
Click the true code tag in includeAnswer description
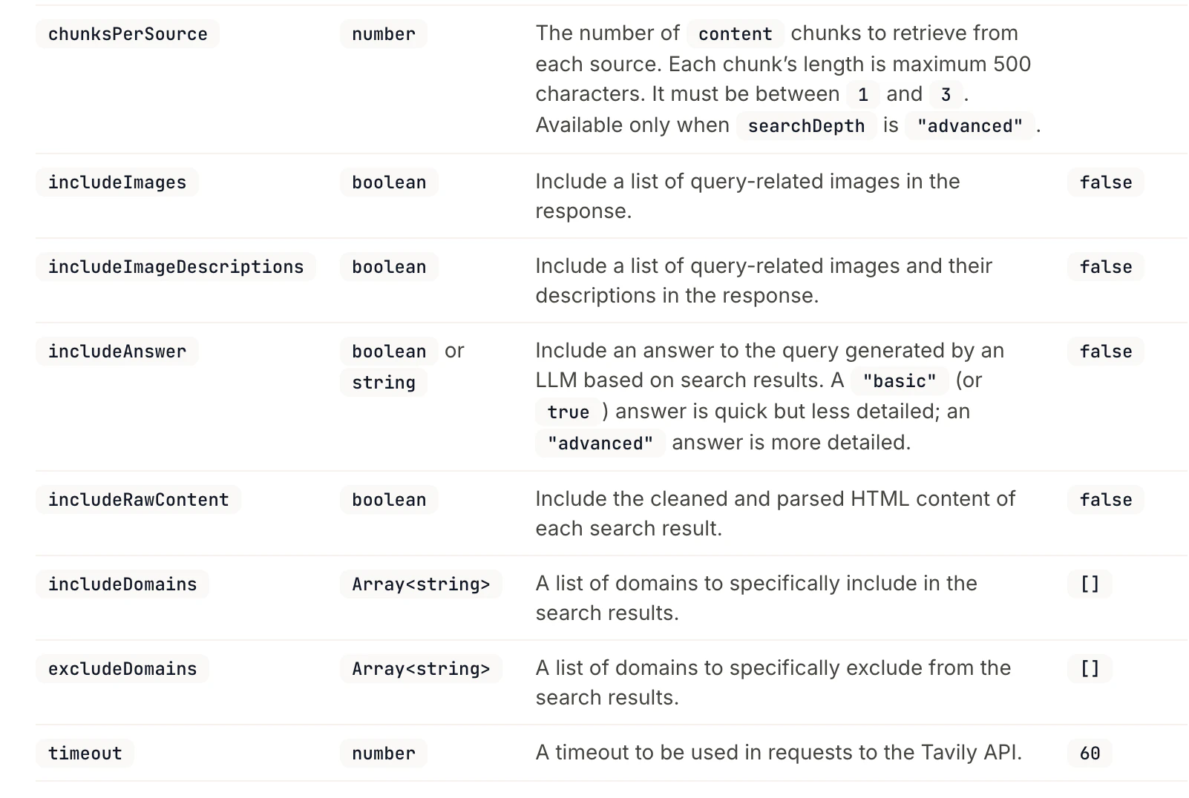pyautogui.click(x=568, y=412)
